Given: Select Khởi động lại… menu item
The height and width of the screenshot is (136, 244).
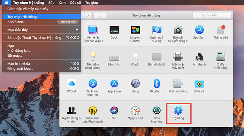Looking at the screenshot, I should 42,51.
